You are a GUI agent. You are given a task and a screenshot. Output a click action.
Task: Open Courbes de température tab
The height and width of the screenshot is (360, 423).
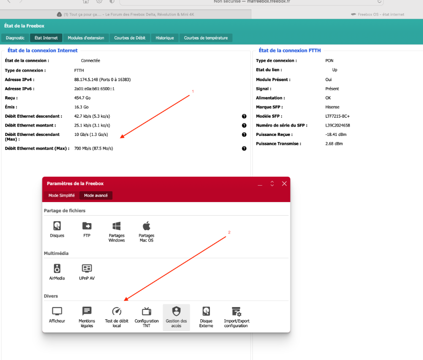[206, 38]
